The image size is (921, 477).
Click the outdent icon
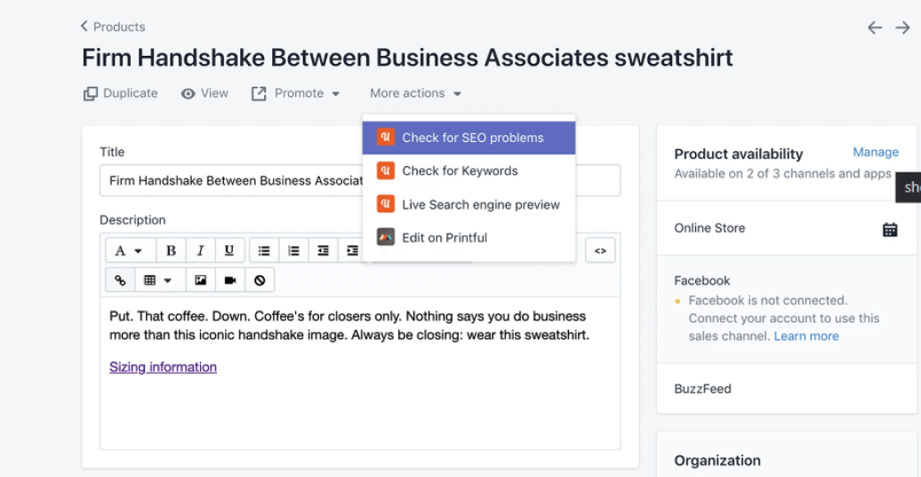(323, 251)
